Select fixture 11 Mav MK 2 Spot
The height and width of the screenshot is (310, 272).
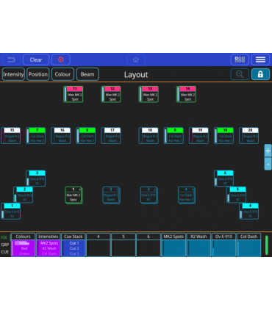click(74, 94)
